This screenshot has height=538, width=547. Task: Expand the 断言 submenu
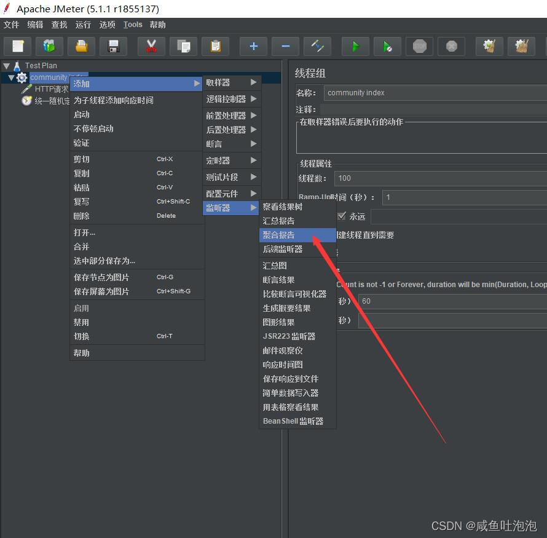pos(232,144)
